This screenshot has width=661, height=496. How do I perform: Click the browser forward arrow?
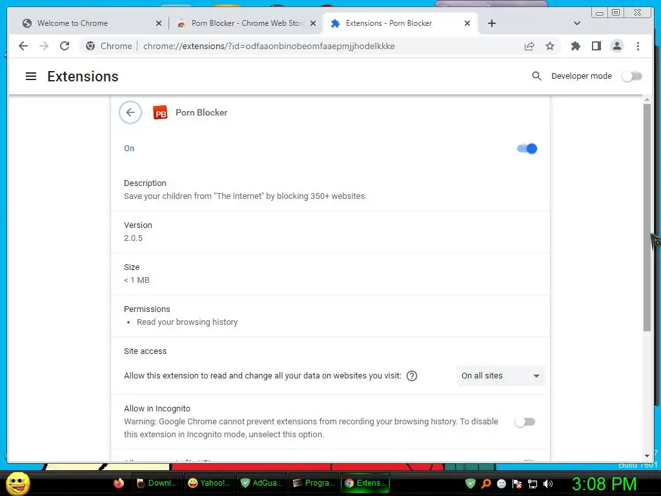(x=44, y=46)
